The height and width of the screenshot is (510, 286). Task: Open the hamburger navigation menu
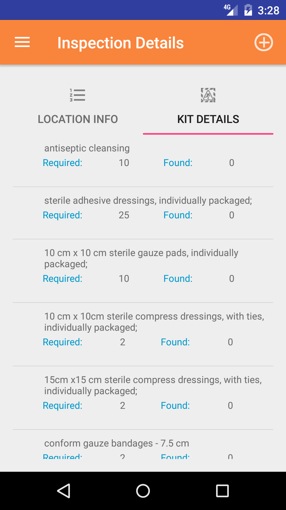pos(22,42)
